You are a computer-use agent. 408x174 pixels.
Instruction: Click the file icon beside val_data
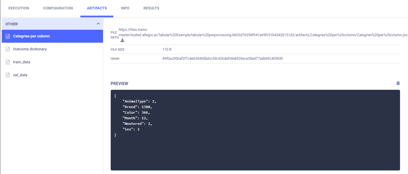pos(8,75)
